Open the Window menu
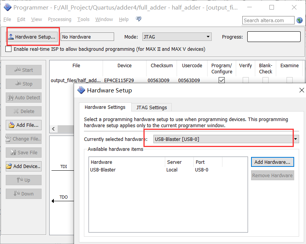306x244 pixels. click(x=104, y=19)
